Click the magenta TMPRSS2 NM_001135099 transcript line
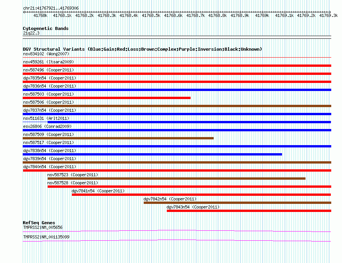Viewport: 342px width, 263px height. [177, 241]
